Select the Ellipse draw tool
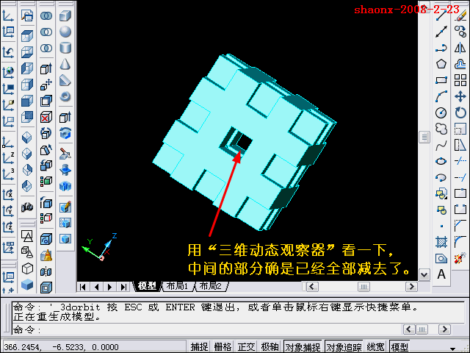470x353 pixels. click(x=441, y=162)
